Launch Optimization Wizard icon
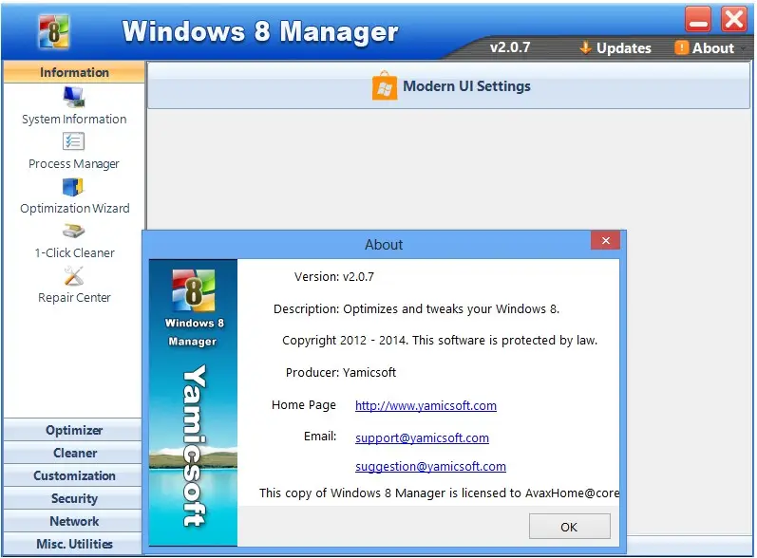Screen dimensions: 757x558 coord(73,187)
